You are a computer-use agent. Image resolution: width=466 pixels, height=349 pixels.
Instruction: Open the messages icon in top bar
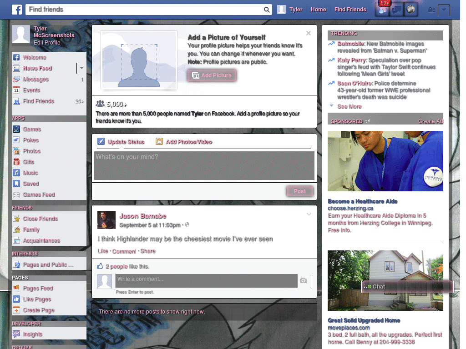tap(396, 10)
